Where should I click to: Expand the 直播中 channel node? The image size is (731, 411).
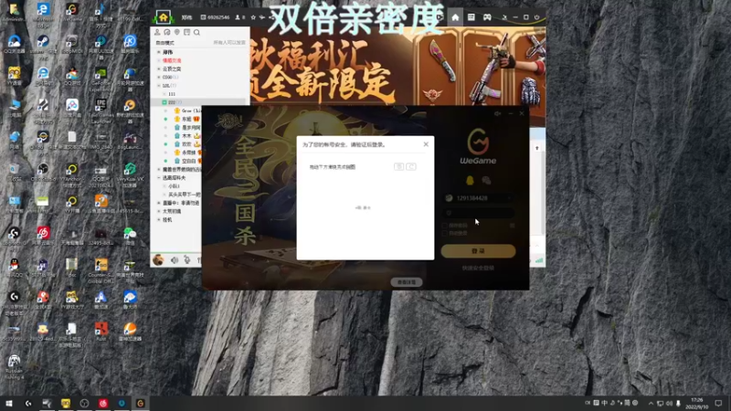[159, 203]
